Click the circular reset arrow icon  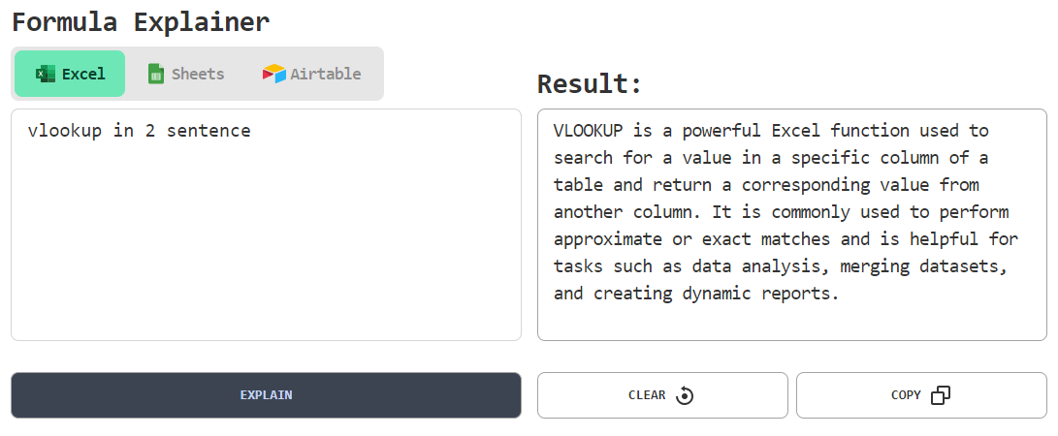[685, 395]
